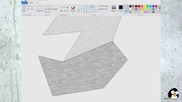The width and height of the screenshot is (182, 102).
Task: Expand the Pegar dropdown arrow
Action: pos(24,12)
